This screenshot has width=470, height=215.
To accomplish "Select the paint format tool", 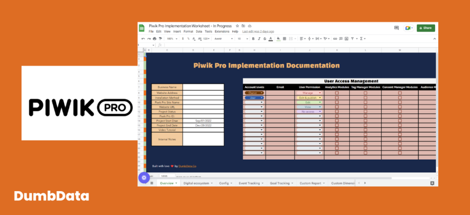I will 160,39.
